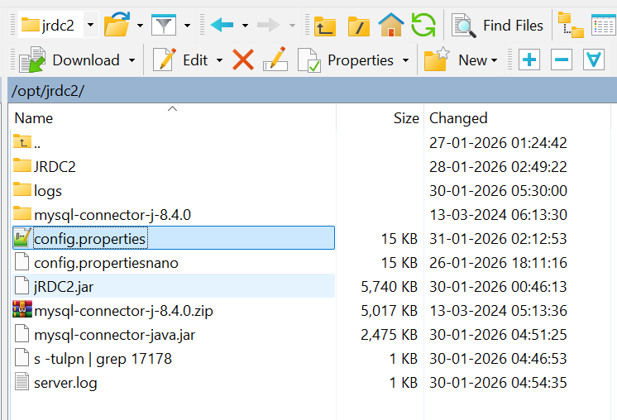
Task: Click the logs folder icon
Action: pos(22,189)
